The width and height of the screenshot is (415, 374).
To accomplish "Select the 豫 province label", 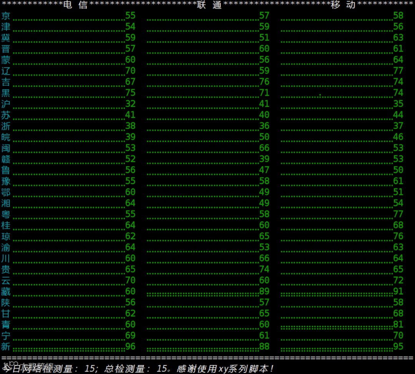I will point(6,181).
